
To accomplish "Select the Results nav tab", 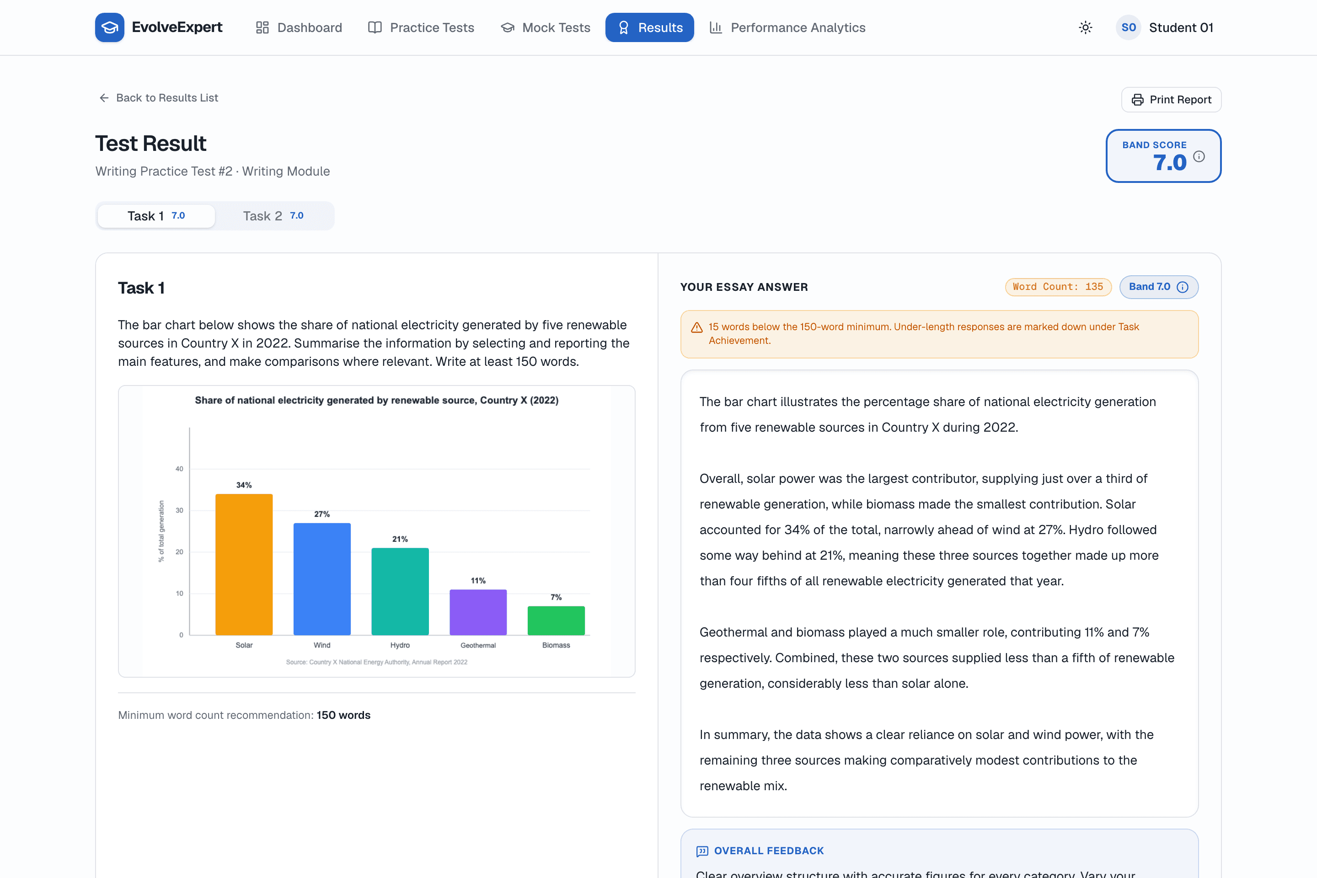I will (x=649, y=27).
